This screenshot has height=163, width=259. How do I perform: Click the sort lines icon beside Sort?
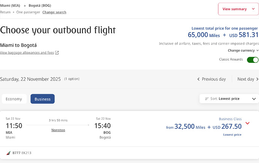click(207, 99)
